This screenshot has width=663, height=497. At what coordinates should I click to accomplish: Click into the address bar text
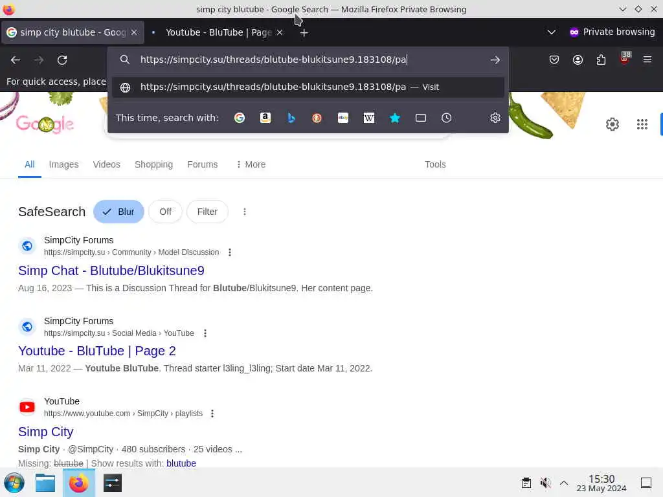coord(273,60)
